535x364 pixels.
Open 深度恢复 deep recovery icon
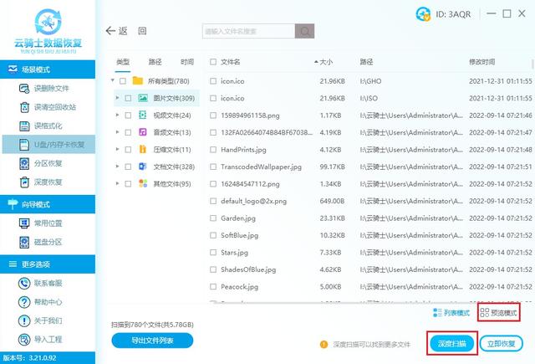click(x=24, y=182)
